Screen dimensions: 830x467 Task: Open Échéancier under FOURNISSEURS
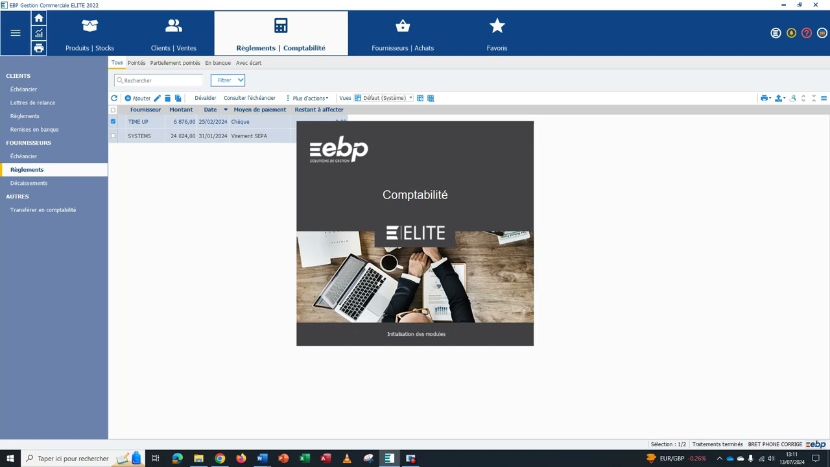[x=24, y=156]
